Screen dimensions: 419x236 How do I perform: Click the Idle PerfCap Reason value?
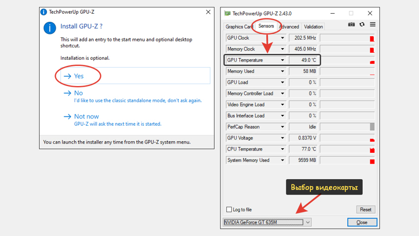coord(303,127)
